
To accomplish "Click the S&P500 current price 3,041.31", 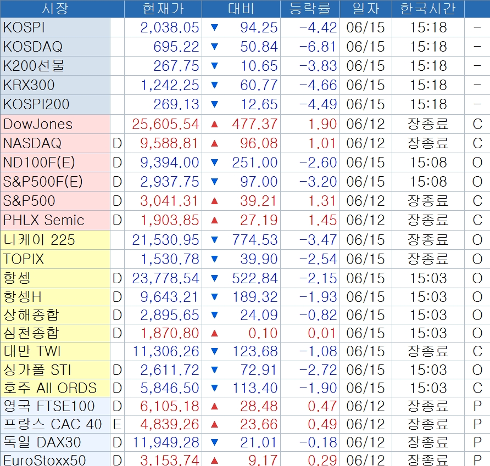I will [x=169, y=201].
